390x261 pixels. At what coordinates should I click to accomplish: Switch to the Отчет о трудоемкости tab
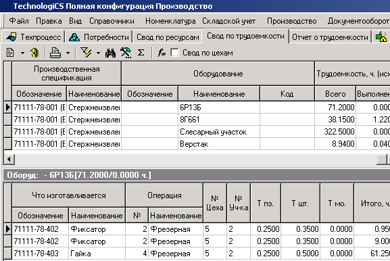(x=330, y=37)
